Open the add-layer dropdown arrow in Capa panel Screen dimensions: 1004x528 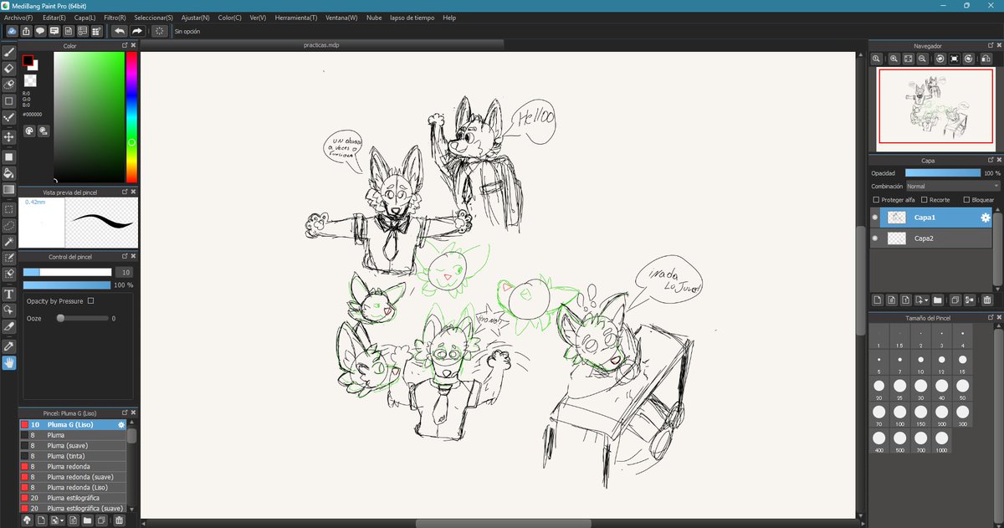(921, 300)
